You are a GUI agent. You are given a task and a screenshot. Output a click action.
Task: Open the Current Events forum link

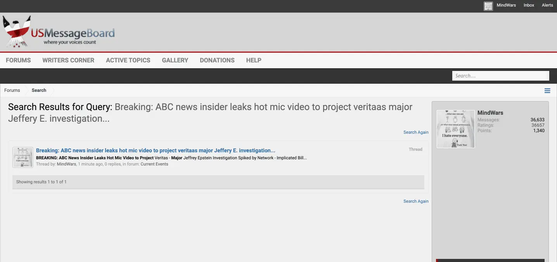[x=154, y=164]
